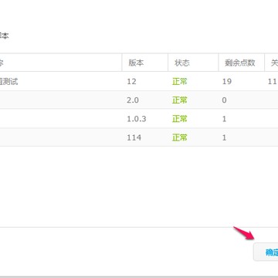Click 正常 status in version 12 row

[180, 82]
